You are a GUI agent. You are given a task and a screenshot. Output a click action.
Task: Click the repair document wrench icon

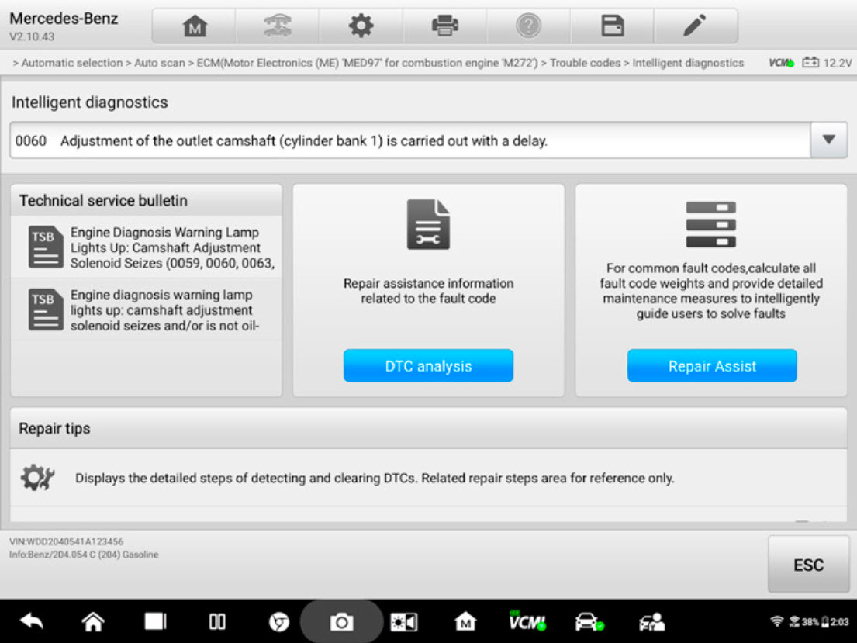click(x=428, y=224)
